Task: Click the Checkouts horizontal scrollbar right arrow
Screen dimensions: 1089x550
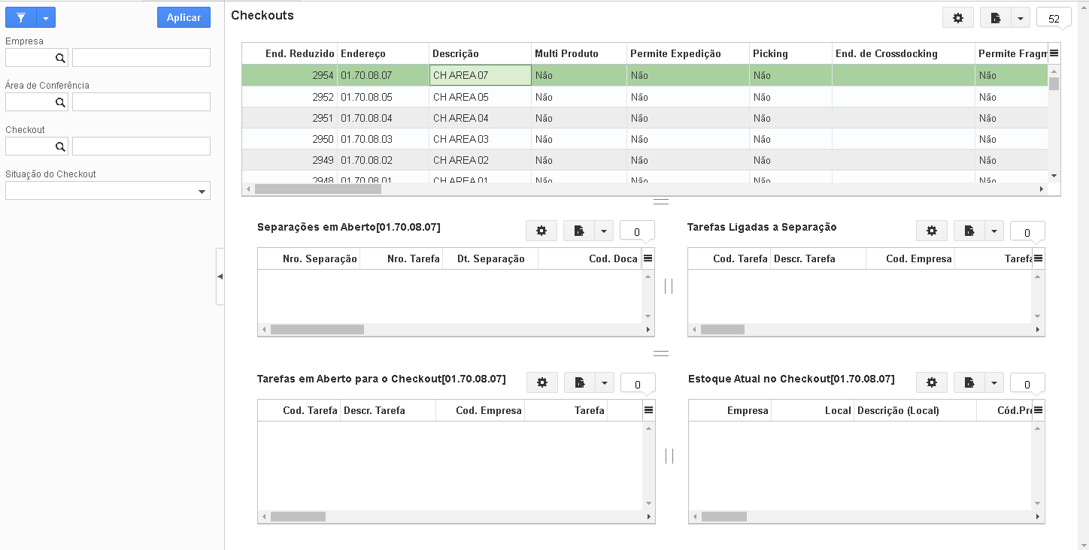Action: point(1042,189)
